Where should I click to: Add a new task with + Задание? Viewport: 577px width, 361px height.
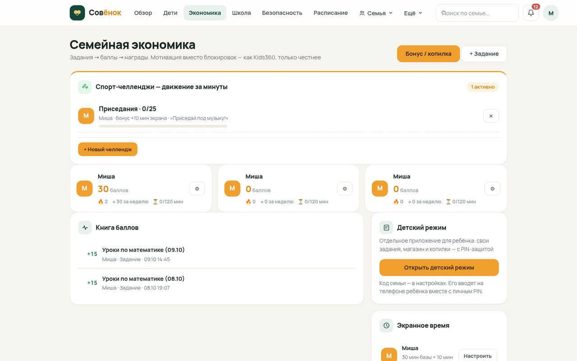click(x=484, y=54)
